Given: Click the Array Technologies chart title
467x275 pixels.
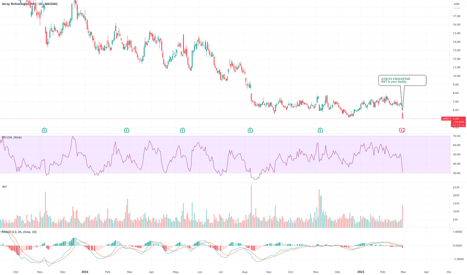Looking at the screenshot, I should point(30,4).
